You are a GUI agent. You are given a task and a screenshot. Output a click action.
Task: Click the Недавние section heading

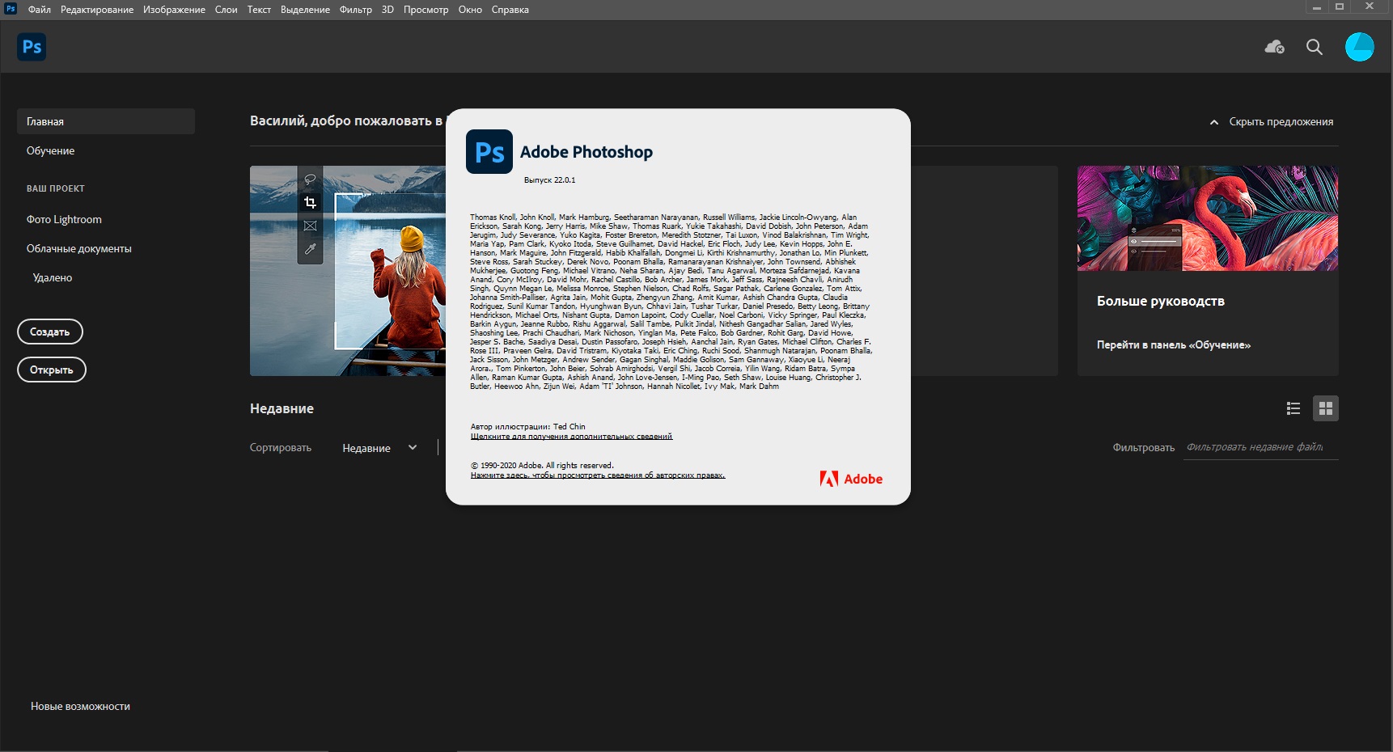click(282, 408)
